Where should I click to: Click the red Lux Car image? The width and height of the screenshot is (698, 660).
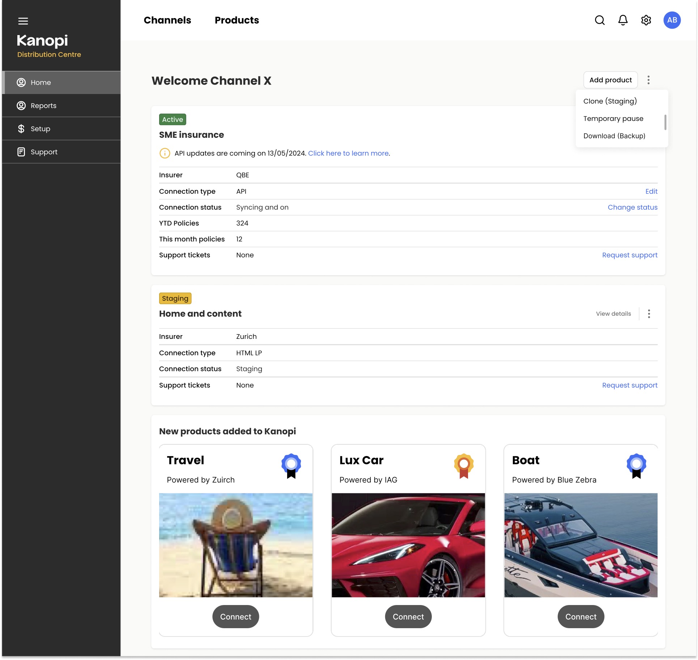(x=408, y=545)
